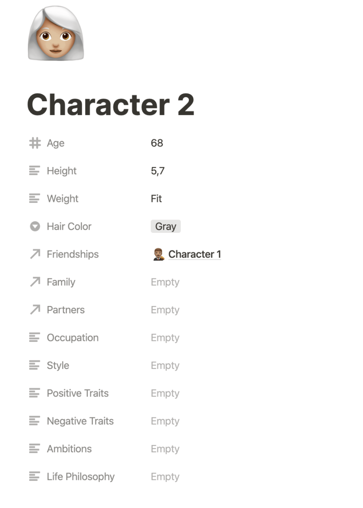Open the Character 1 linked page

(195, 254)
